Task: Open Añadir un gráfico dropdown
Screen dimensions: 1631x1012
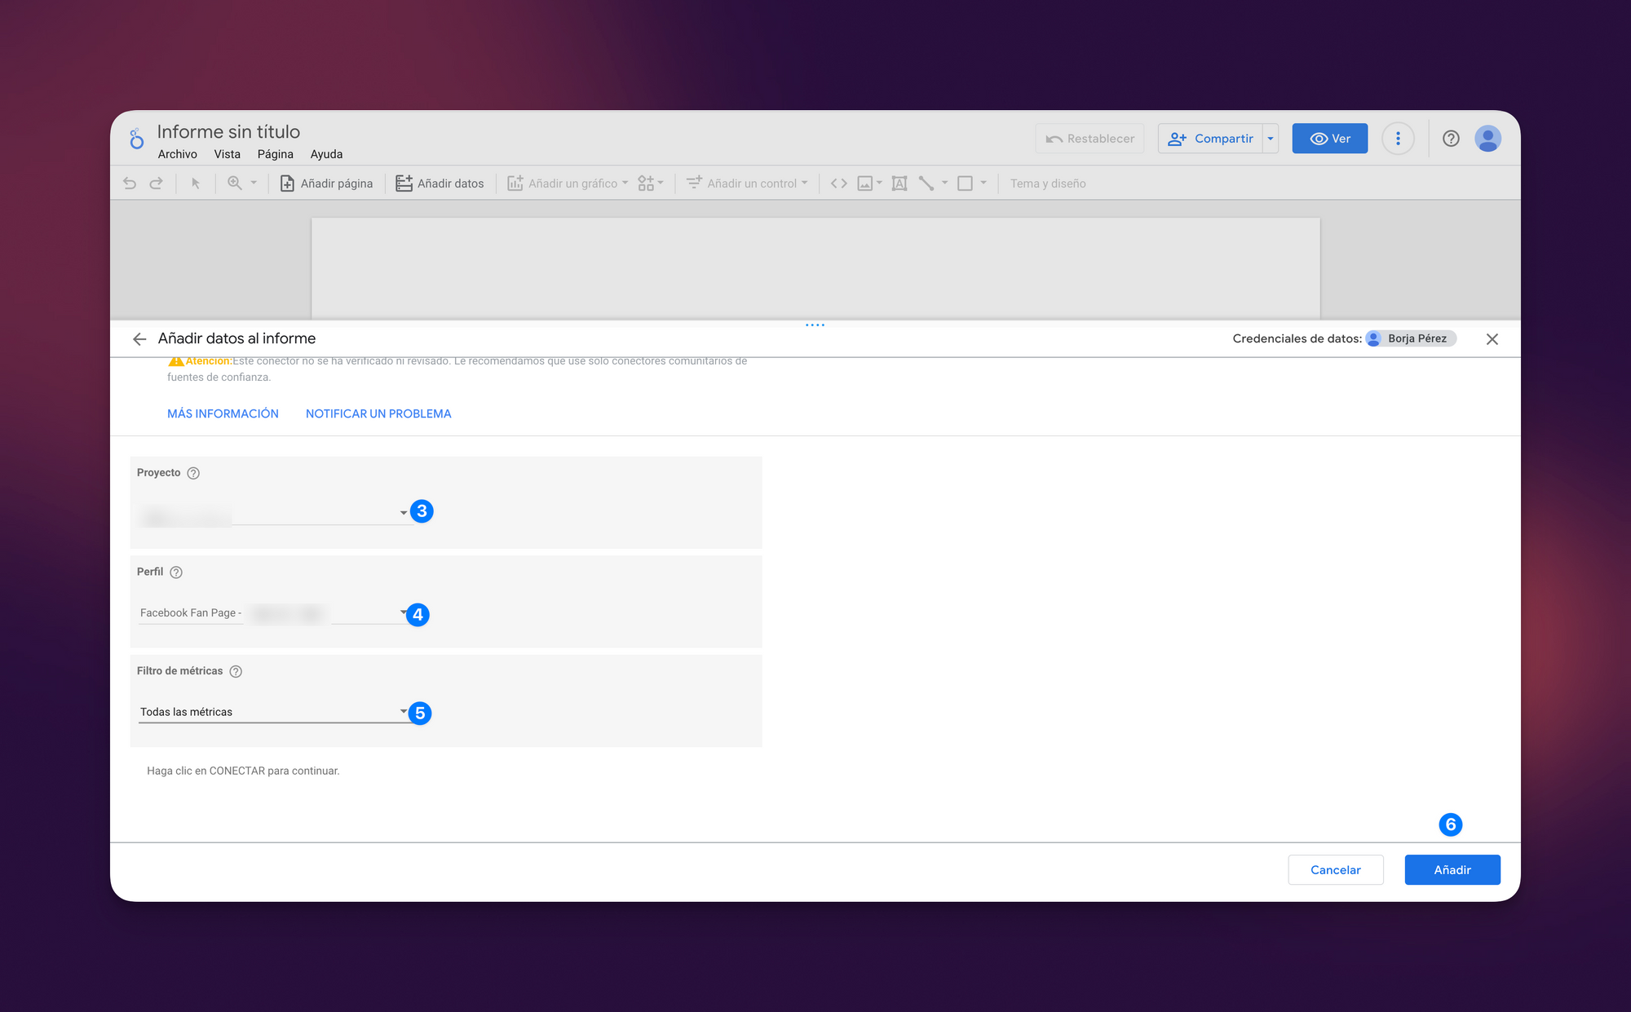Action: pyautogui.click(x=568, y=183)
